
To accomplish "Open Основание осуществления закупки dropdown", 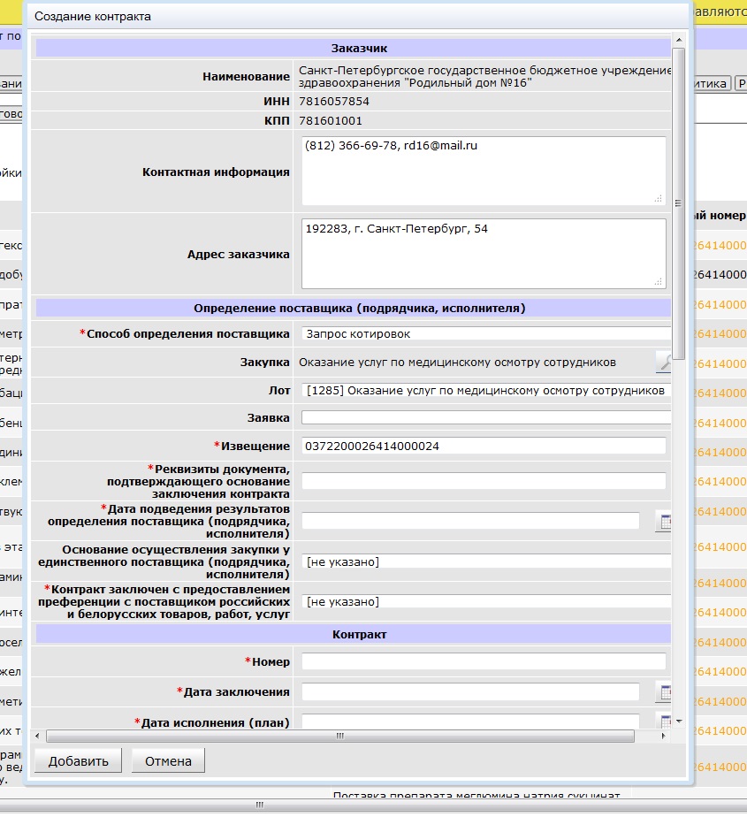I will point(486,561).
